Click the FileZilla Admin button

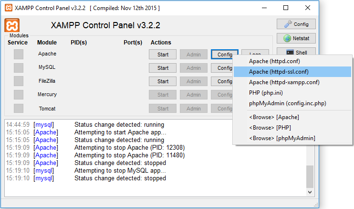coord(194,81)
